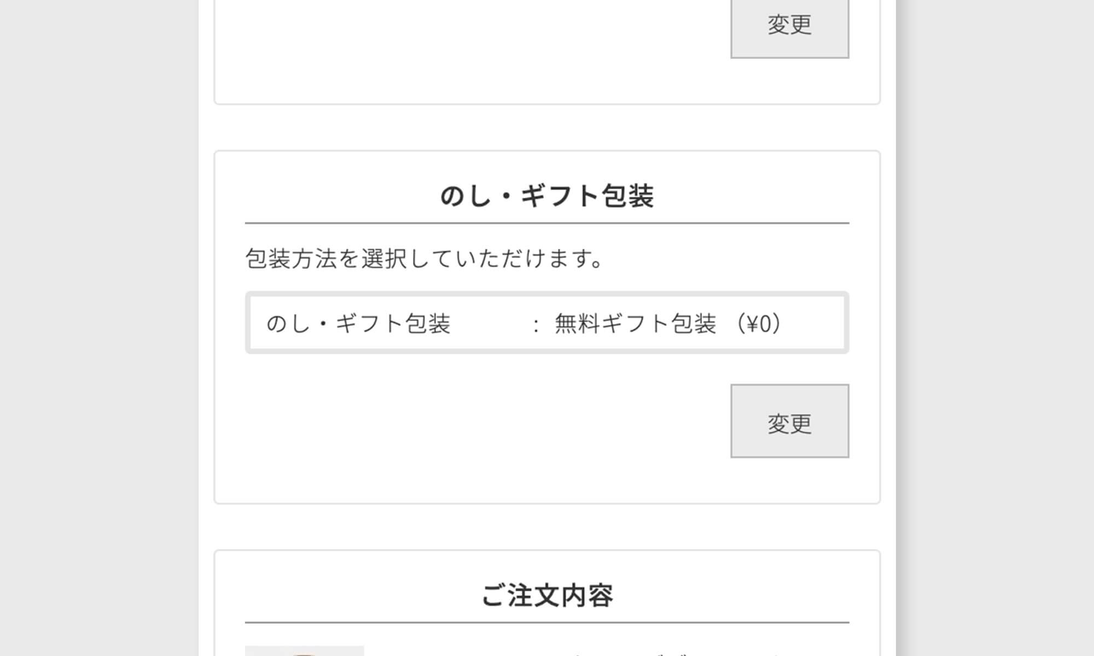Click the gift wrapping summary box
Image resolution: width=1094 pixels, height=656 pixels.
point(547,323)
